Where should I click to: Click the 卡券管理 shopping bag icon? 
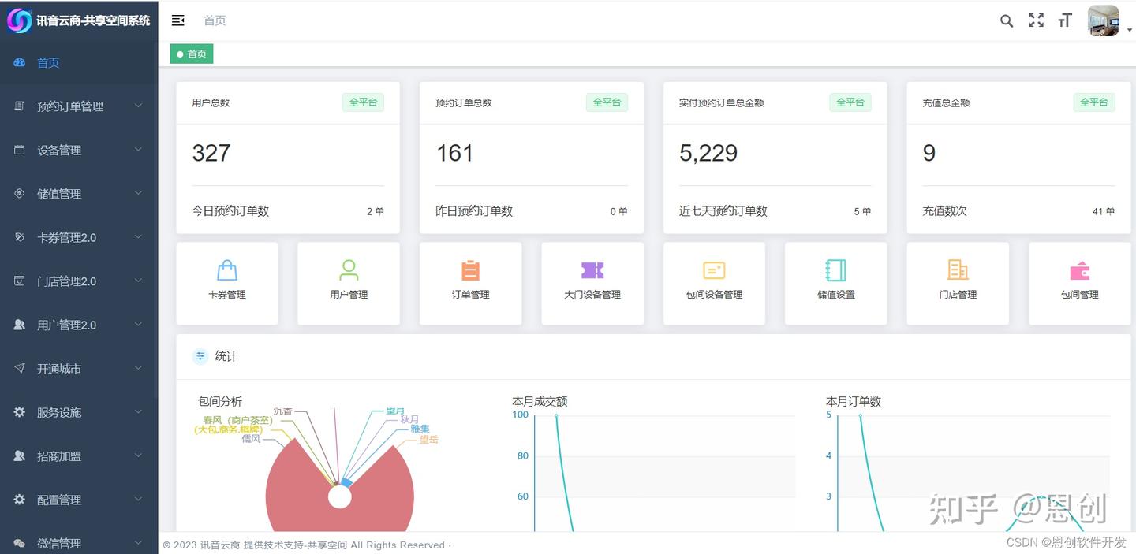(x=227, y=270)
